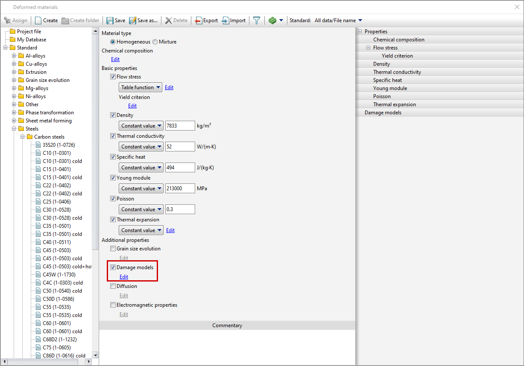This screenshot has height=366, width=524.
Task: Open the Flow stress Table function dropdown
Action: coord(141,87)
